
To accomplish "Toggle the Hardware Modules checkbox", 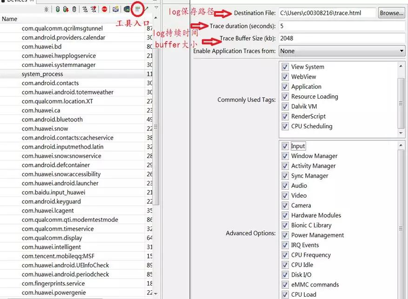I will 285,215.
